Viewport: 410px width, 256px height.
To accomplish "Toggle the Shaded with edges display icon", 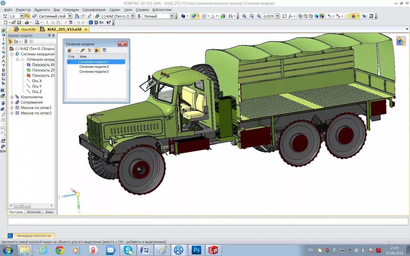I will coord(322,16).
